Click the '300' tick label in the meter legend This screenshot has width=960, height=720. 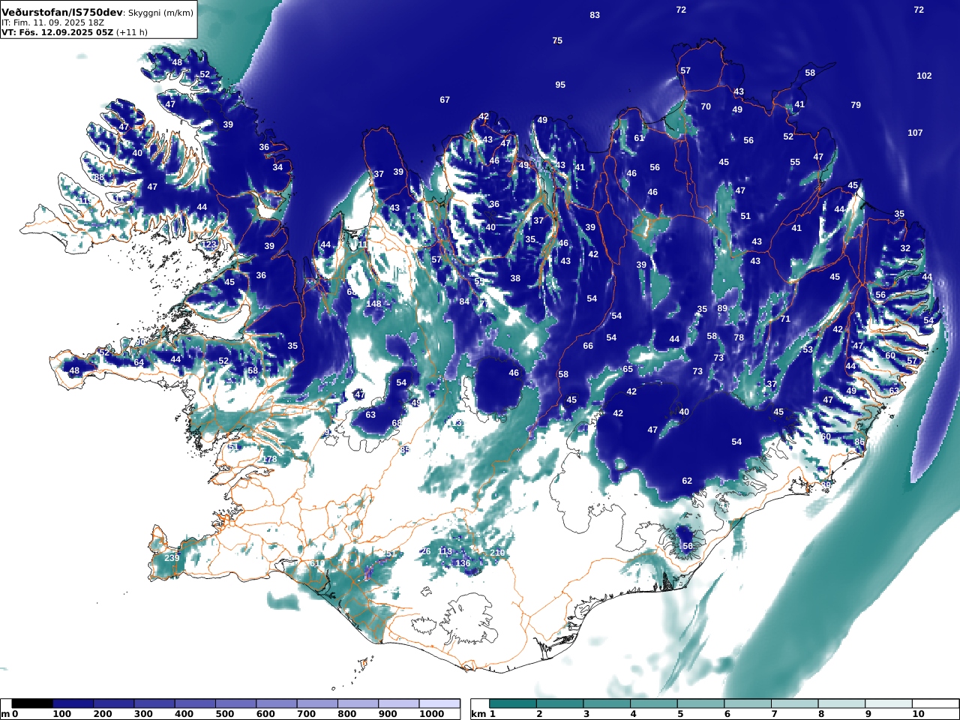(x=143, y=714)
